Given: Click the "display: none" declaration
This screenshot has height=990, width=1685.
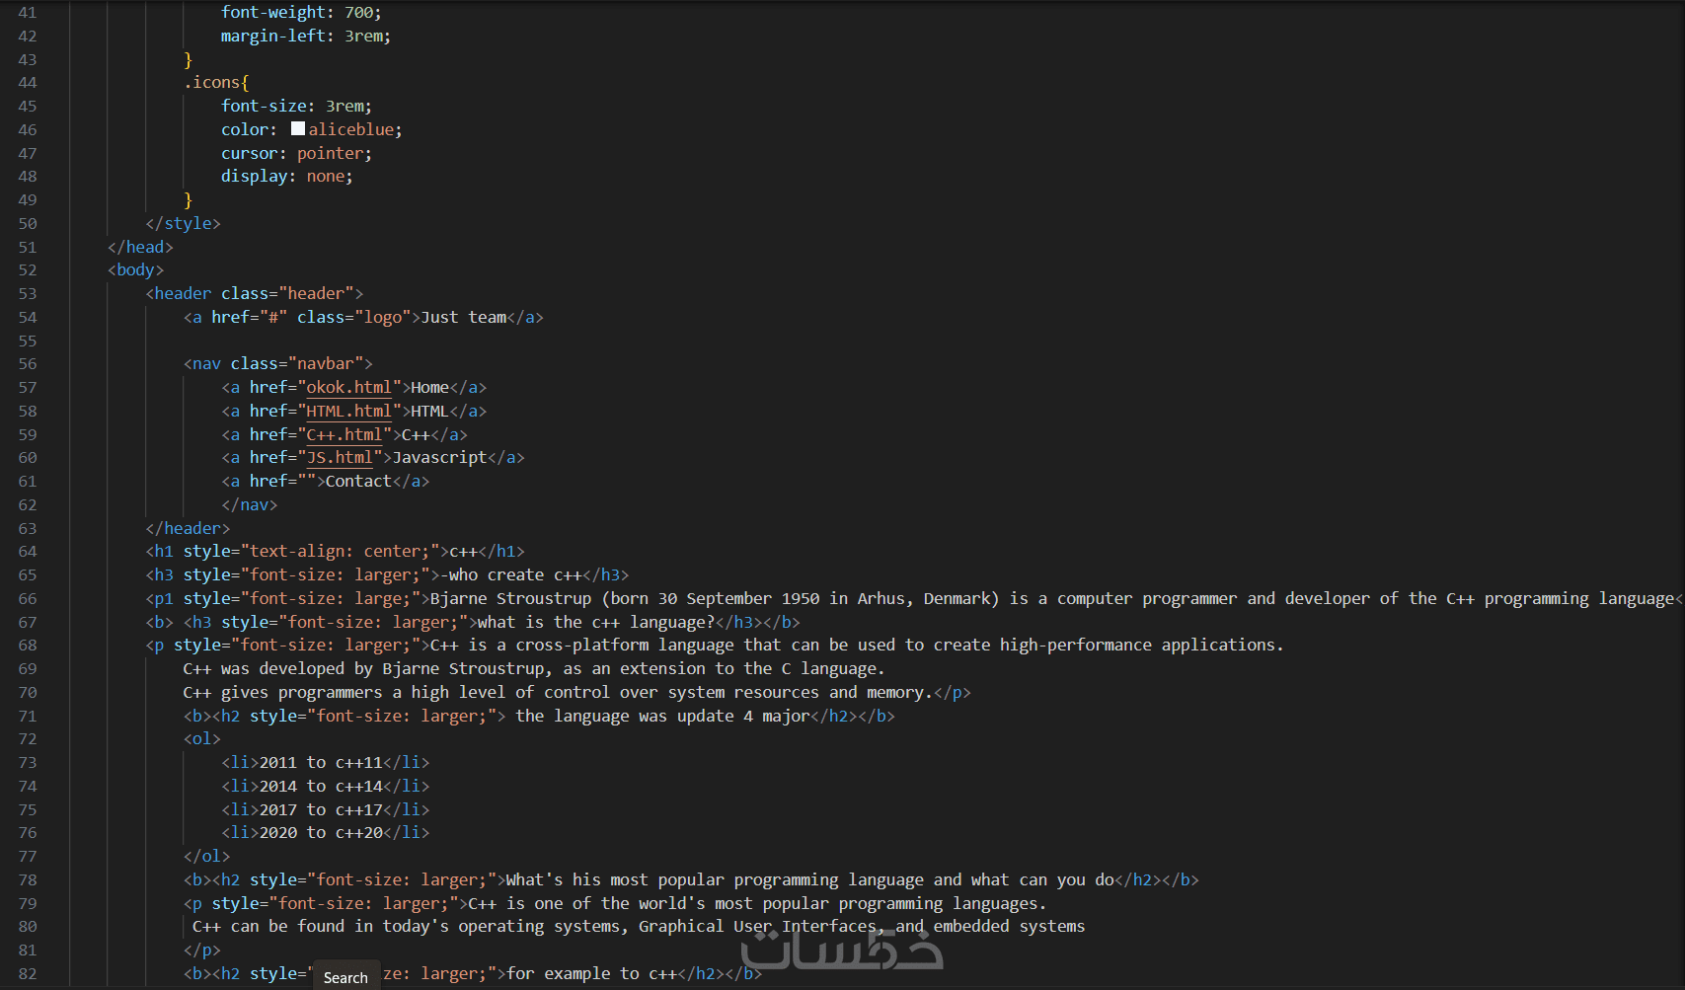Looking at the screenshot, I should [286, 177].
